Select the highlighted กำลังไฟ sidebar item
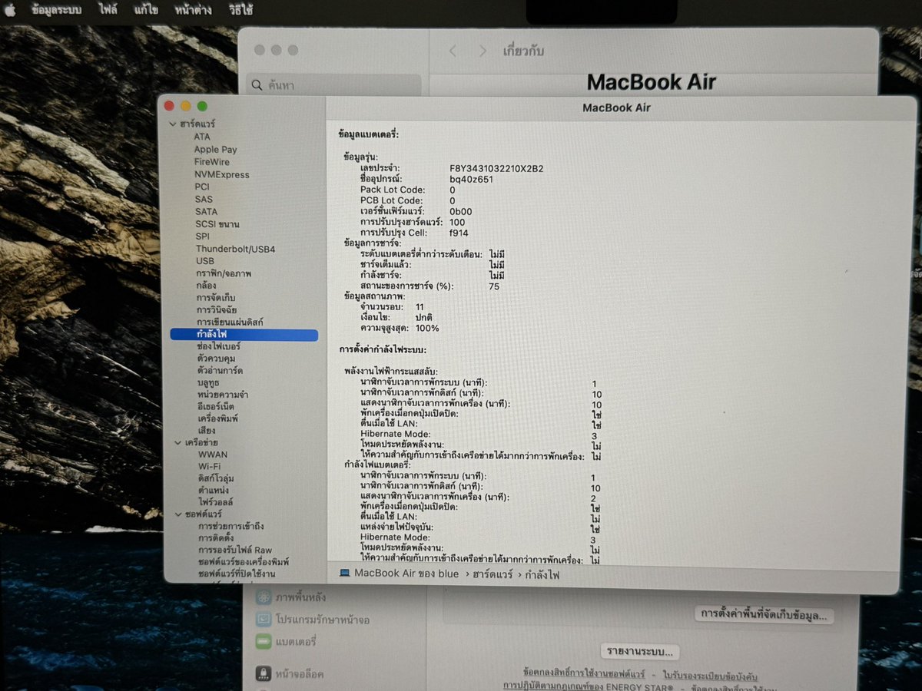Image resolution: width=922 pixels, height=691 pixels. click(244, 335)
